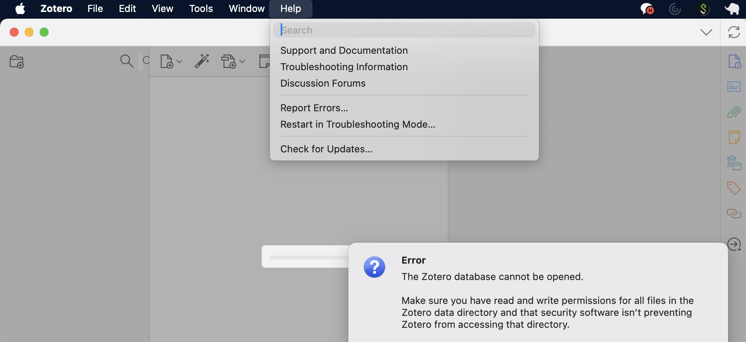Viewport: 746px width, 342px height.
Task: Click the elephant menu bar icon
Action: (x=732, y=9)
